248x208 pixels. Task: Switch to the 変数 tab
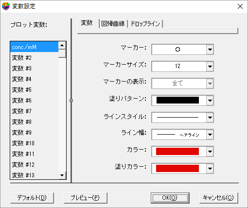[x=88, y=23]
